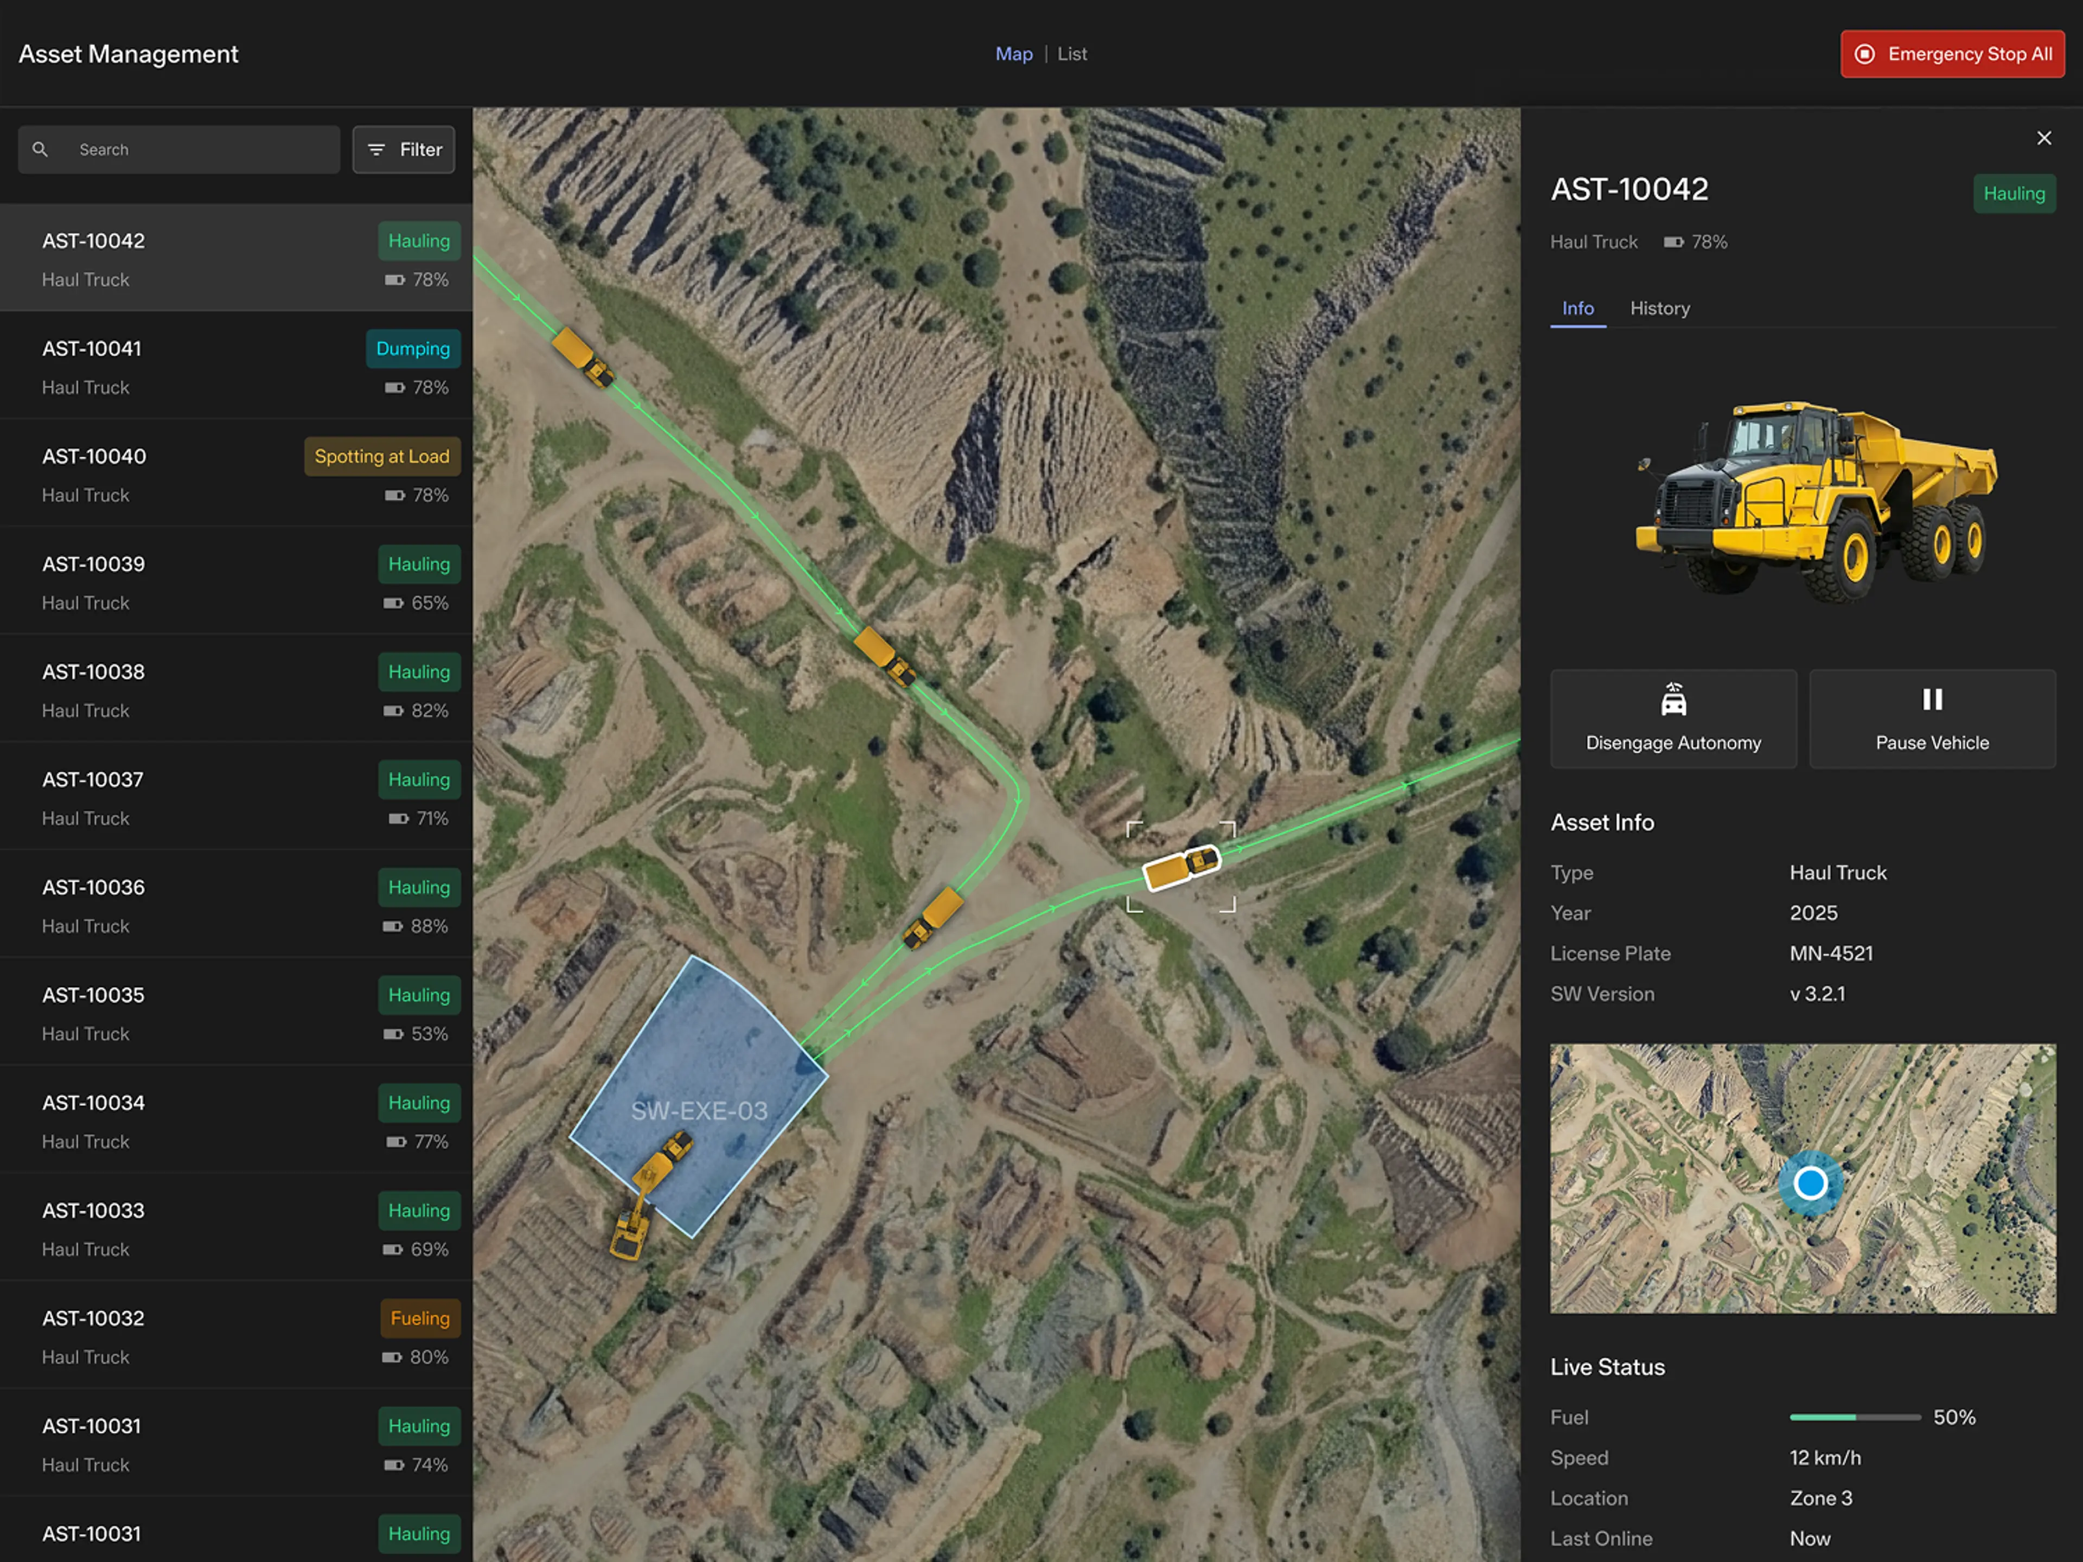Click the 65% battery value for AST-10039

[430, 604]
